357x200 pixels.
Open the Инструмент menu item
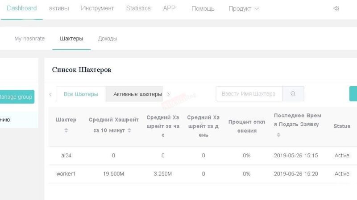point(97,8)
